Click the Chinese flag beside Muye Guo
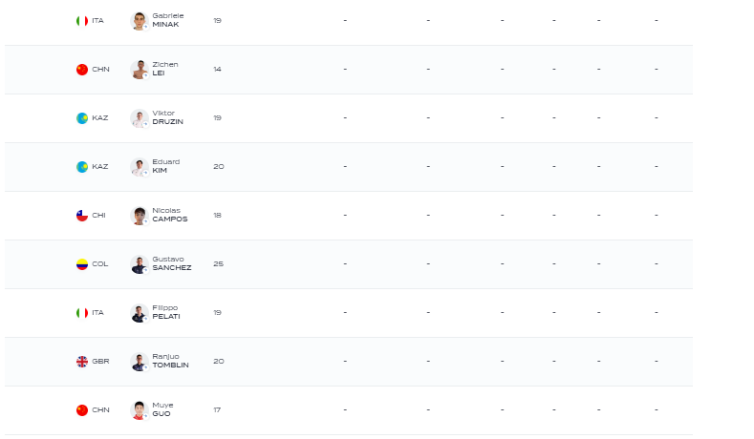 point(82,410)
